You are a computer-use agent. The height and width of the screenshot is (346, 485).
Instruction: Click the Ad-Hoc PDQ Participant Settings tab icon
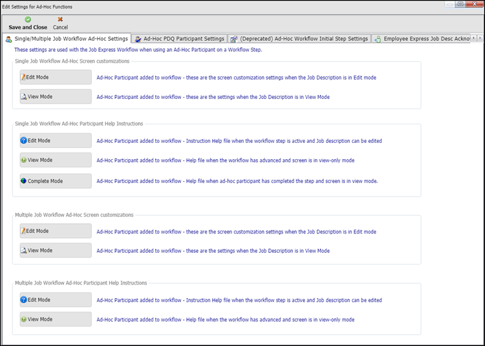click(x=138, y=39)
